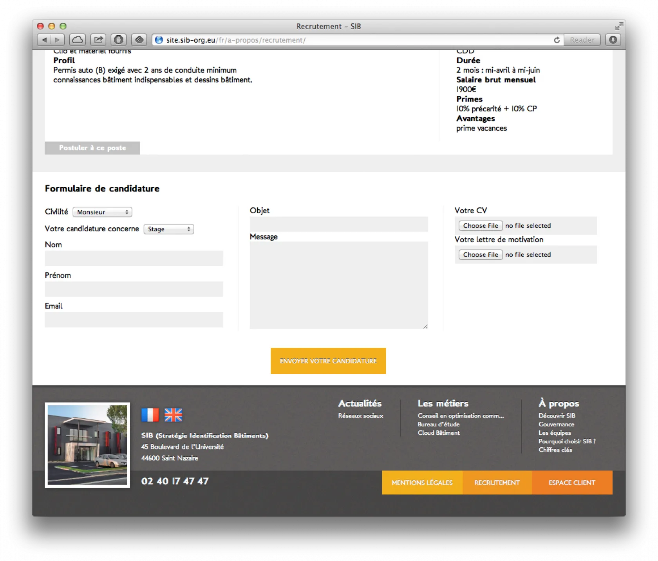
Task: Open Espace Client footer tab
Action: [571, 483]
